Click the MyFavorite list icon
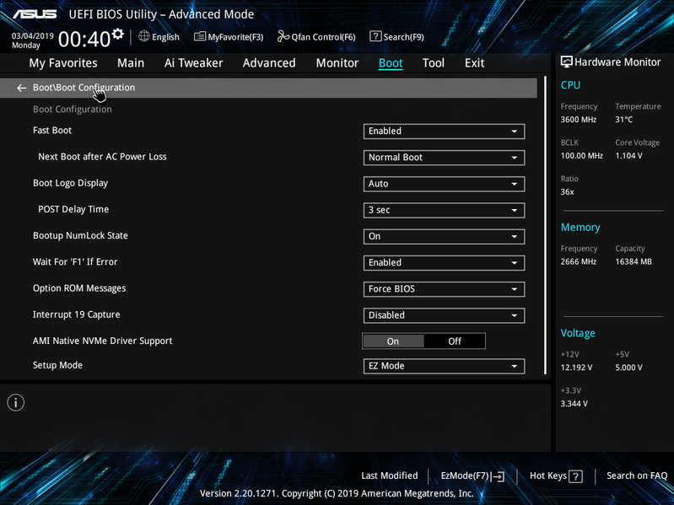The image size is (674, 505). 200,36
